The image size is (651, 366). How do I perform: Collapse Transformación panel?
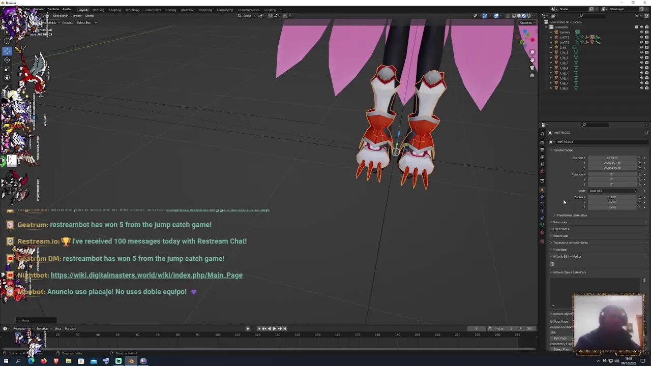coord(562,150)
